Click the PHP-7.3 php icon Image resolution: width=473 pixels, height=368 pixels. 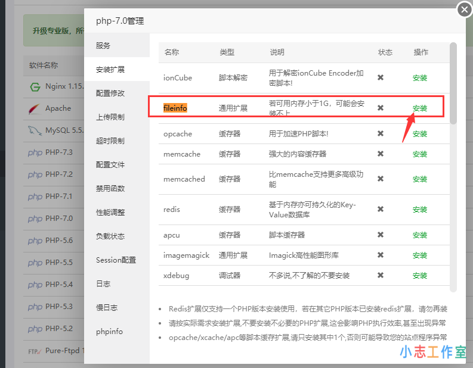[35, 152]
